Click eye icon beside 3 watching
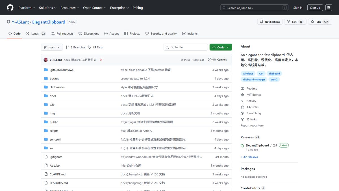The image size is (339, 191). coord(242,113)
